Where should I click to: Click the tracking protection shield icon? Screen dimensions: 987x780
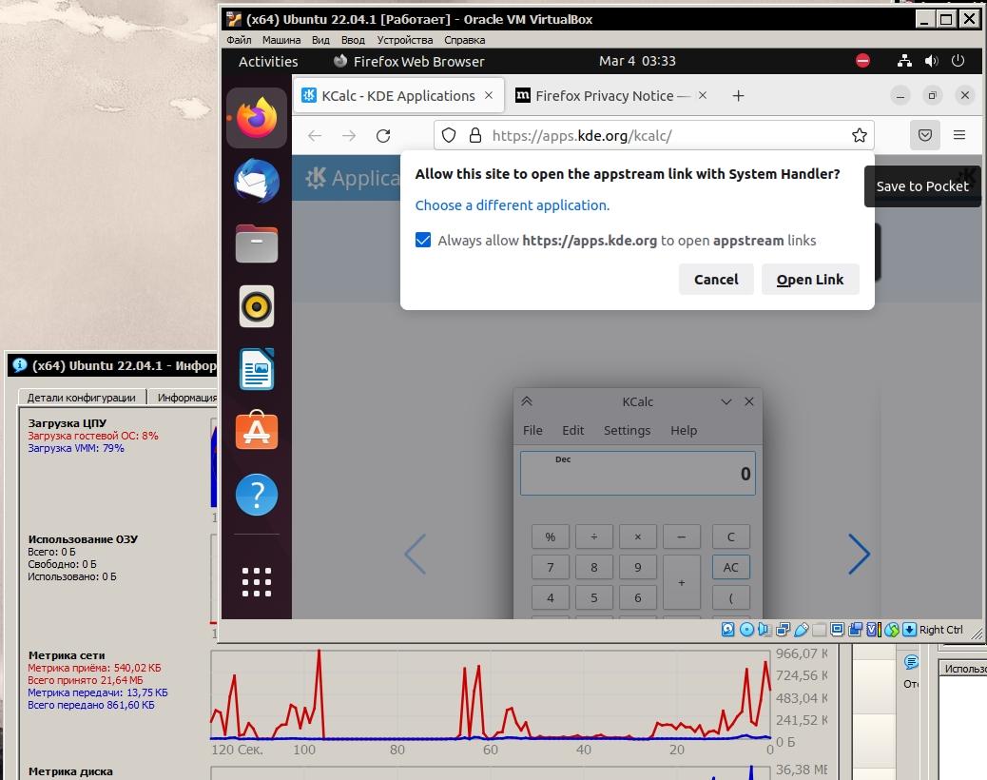pyautogui.click(x=448, y=135)
